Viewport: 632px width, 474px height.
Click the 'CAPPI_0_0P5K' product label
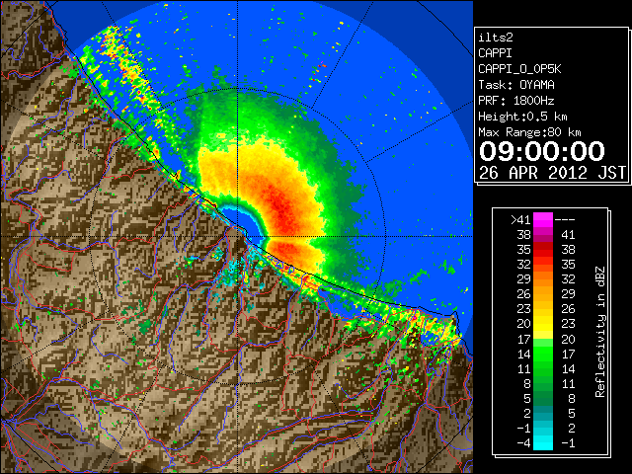(519, 69)
